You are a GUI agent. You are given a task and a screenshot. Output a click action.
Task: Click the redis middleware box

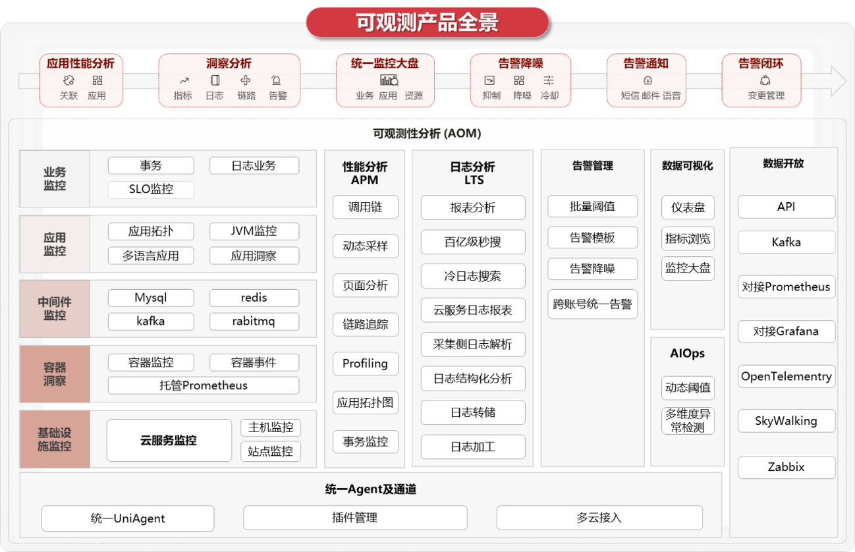click(x=254, y=298)
